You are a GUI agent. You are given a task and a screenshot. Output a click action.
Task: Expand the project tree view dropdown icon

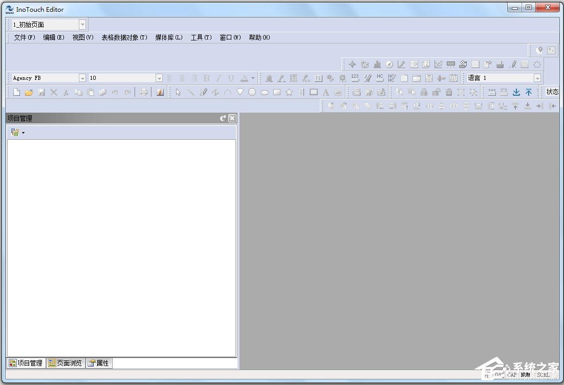[x=17, y=133]
